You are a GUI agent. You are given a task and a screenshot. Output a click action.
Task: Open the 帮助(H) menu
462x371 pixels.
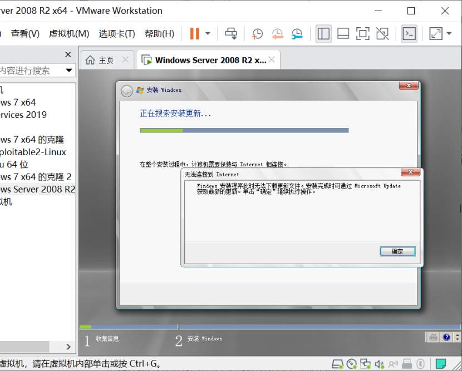pyautogui.click(x=159, y=34)
